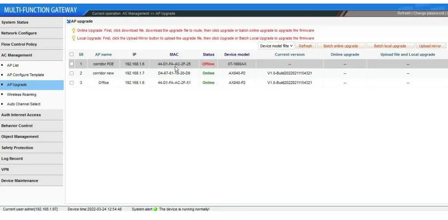
Task: Click the Device model column header
Action: pyautogui.click(x=237, y=55)
